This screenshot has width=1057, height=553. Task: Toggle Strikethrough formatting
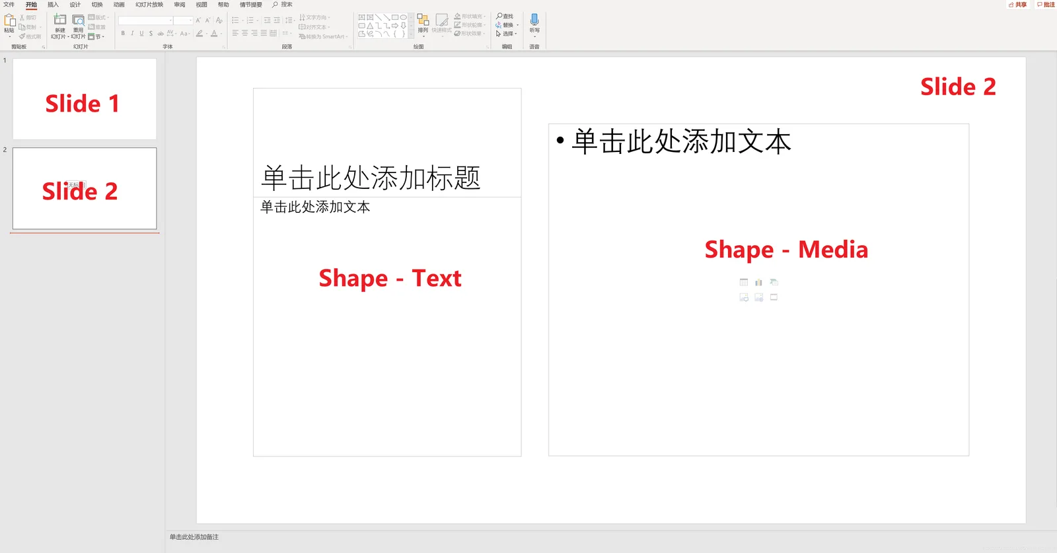(161, 33)
